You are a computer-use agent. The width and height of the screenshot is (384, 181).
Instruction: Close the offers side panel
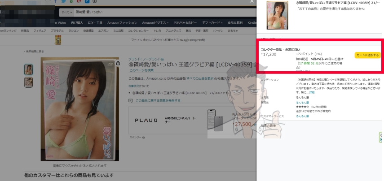(252, 2)
